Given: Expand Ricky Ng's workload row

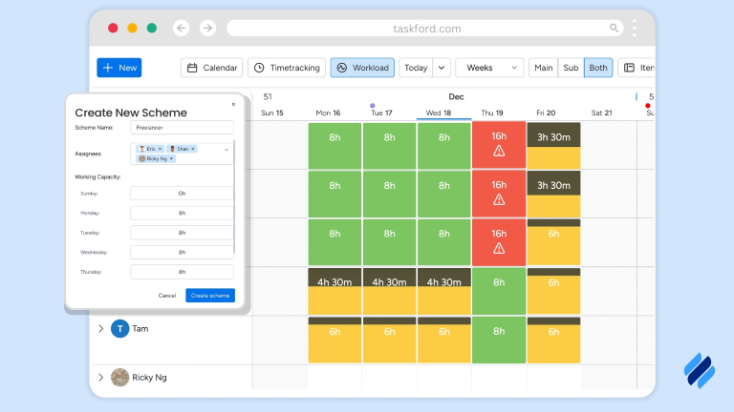Looking at the screenshot, I should coord(100,378).
